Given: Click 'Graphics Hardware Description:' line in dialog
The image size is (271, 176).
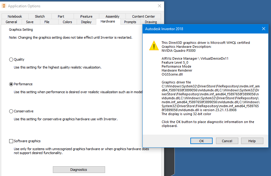Looking at the screenshot, I should (186, 47).
